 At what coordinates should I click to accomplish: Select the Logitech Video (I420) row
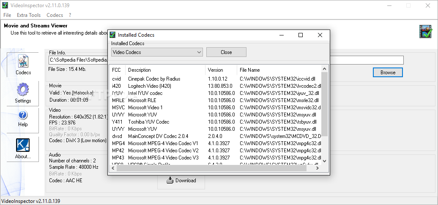pyautogui.click(x=216, y=86)
